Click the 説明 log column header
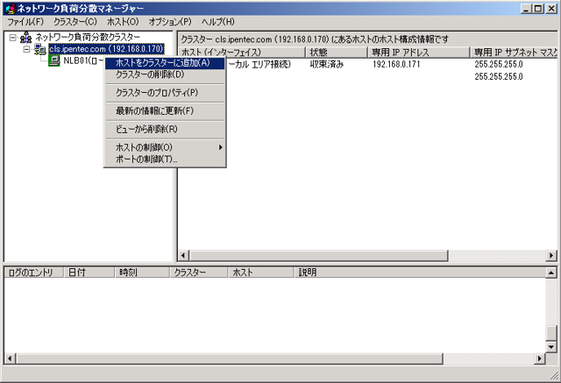561x383 pixels. point(420,273)
